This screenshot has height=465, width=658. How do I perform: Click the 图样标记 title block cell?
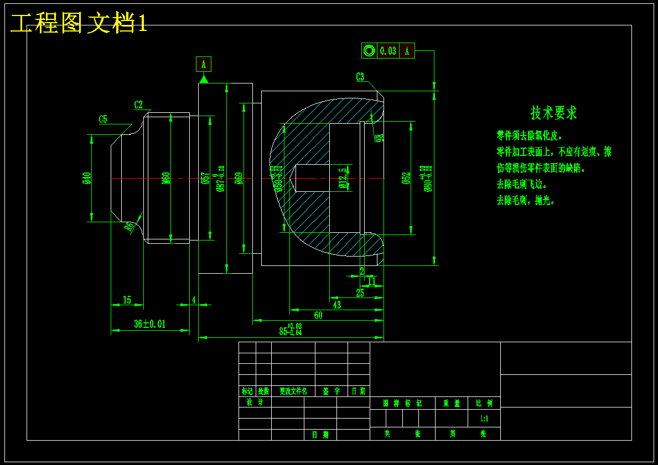[402, 404]
